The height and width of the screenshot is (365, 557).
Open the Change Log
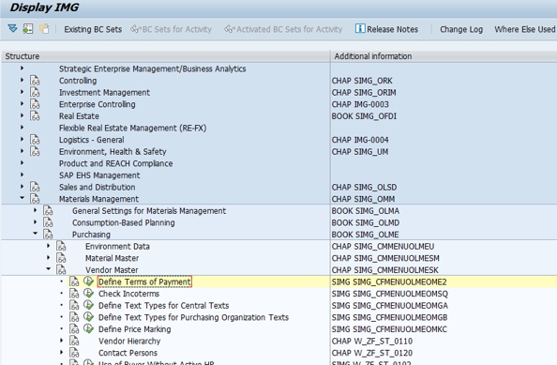(461, 29)
